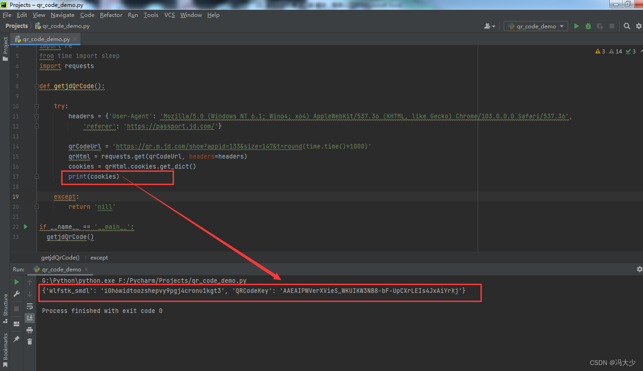Viewport: 643px width, 371px height.
Task: Open the user account dropdown
Action: (x=490, y=26)
